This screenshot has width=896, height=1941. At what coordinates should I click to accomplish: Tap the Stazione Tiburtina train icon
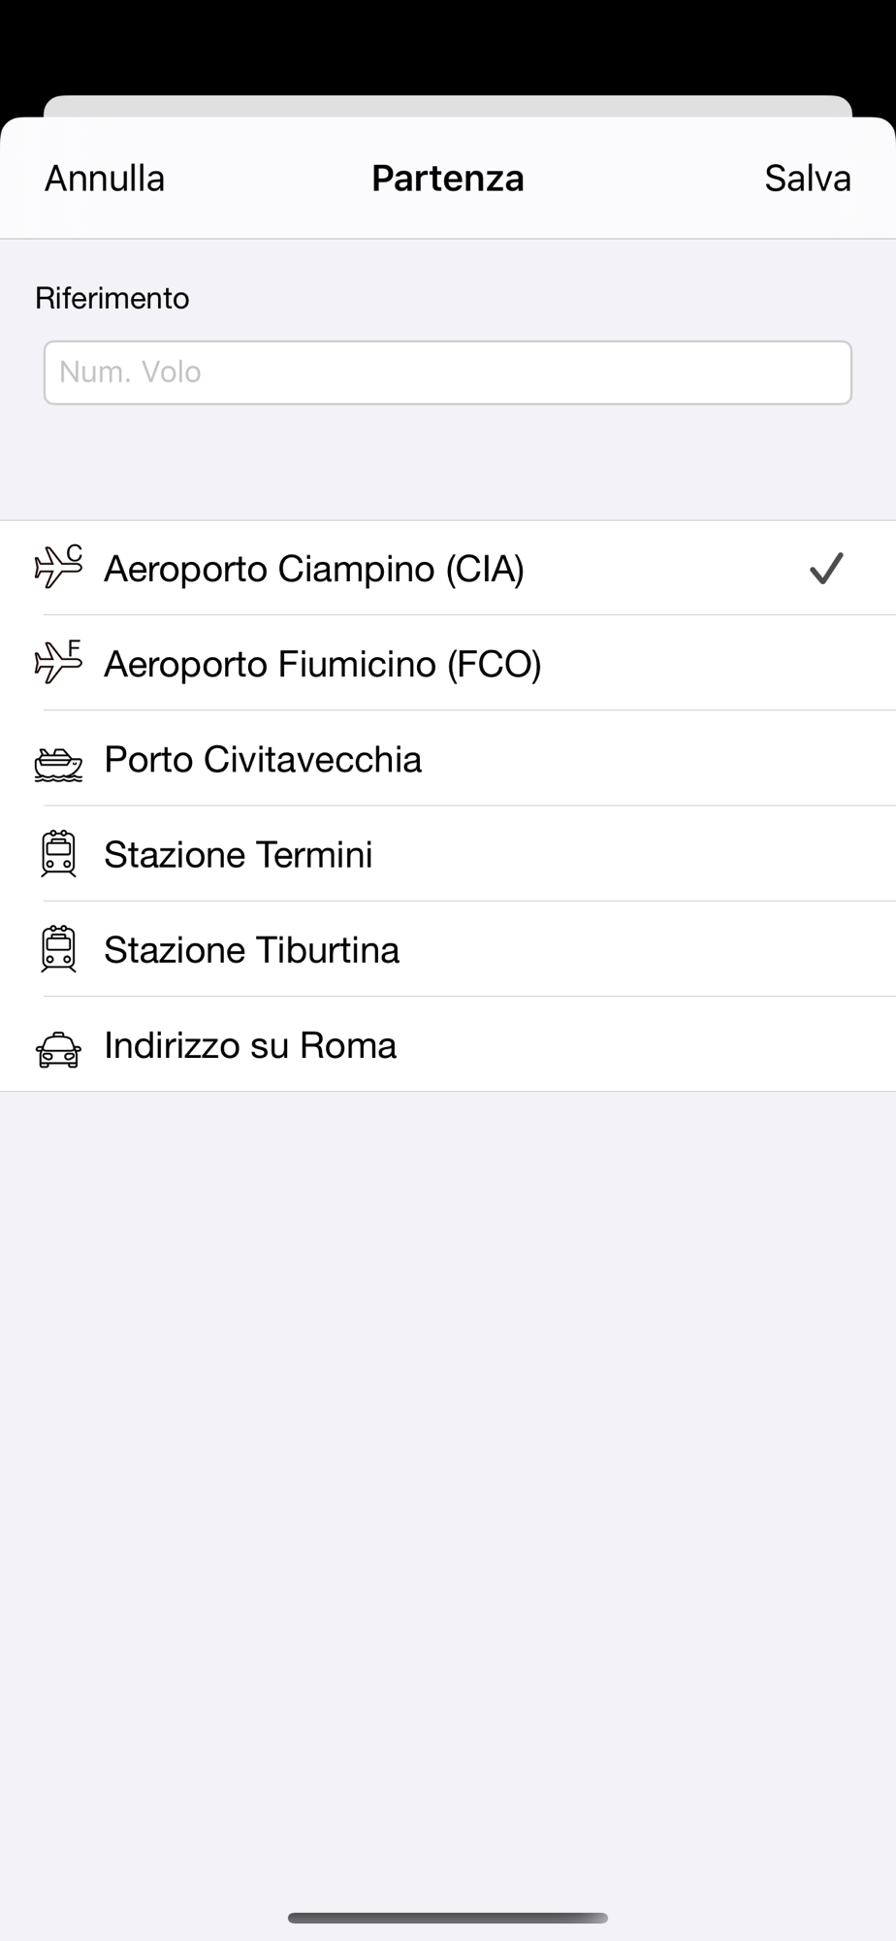point(58,949)
